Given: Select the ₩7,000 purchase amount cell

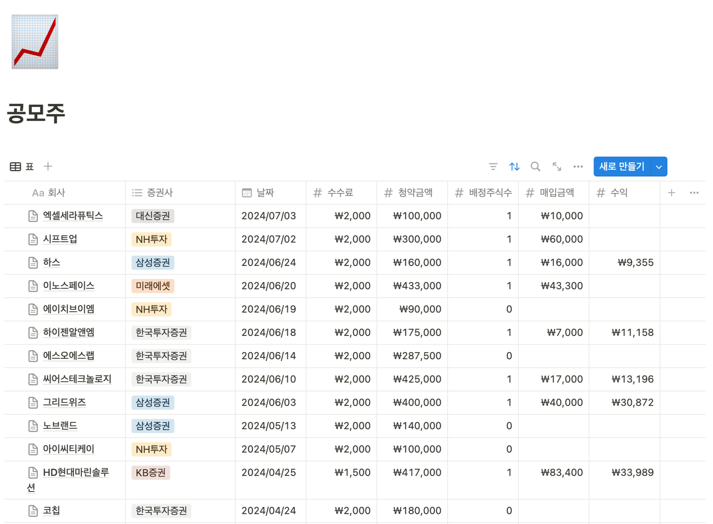Looking at the screenshot, I should point(553,332).
